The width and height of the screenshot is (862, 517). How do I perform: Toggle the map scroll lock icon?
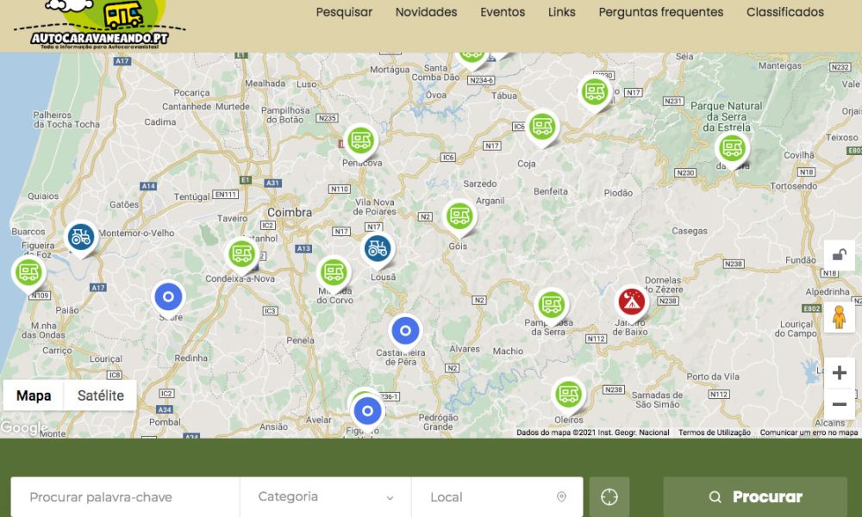coord(839,255)
